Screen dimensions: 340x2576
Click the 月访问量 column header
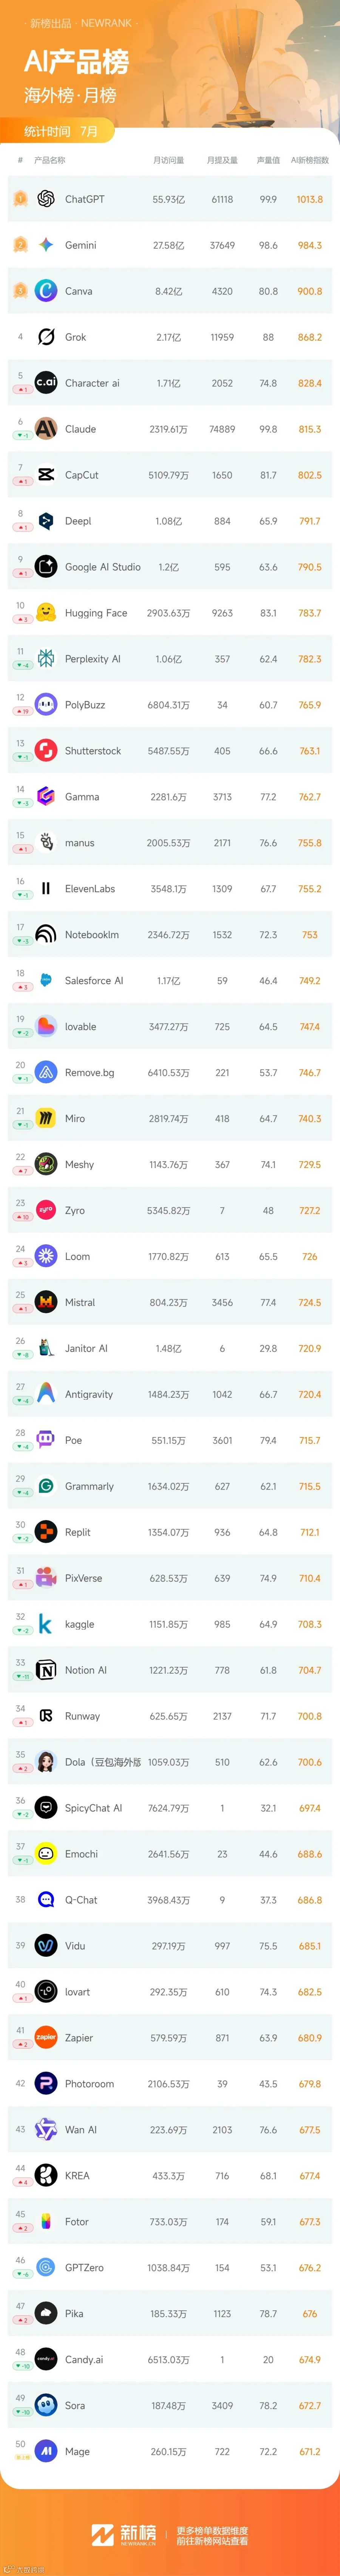coord(168,160)
